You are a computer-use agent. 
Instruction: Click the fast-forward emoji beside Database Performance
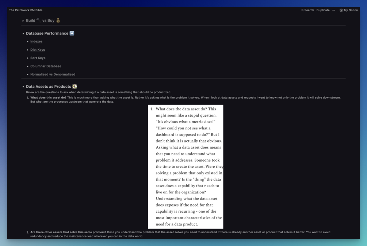(x=72, y=33)
